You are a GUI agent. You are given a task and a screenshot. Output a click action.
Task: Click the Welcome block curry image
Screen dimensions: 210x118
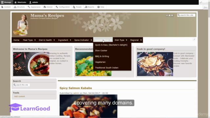pyautogui.click(x=31, y=64)
